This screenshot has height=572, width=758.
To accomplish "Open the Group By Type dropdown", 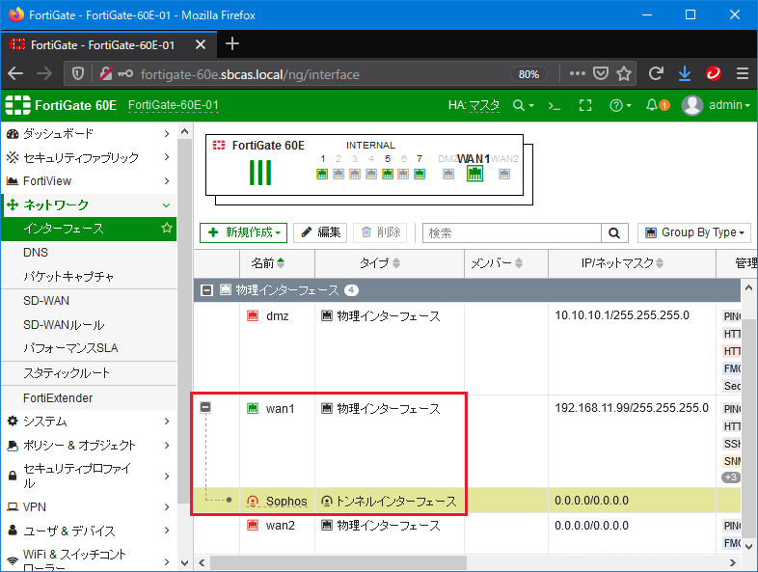I will point(694,232).
